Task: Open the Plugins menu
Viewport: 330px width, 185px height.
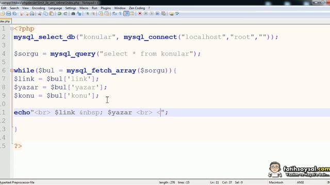Action: (106, 8)
